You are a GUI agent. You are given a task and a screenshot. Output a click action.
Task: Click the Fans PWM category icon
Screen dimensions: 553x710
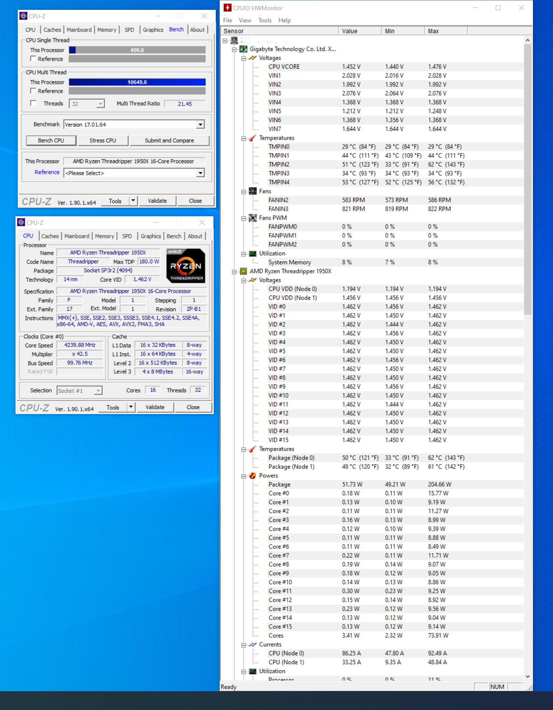pyautogui.click(x=253, y=218)
